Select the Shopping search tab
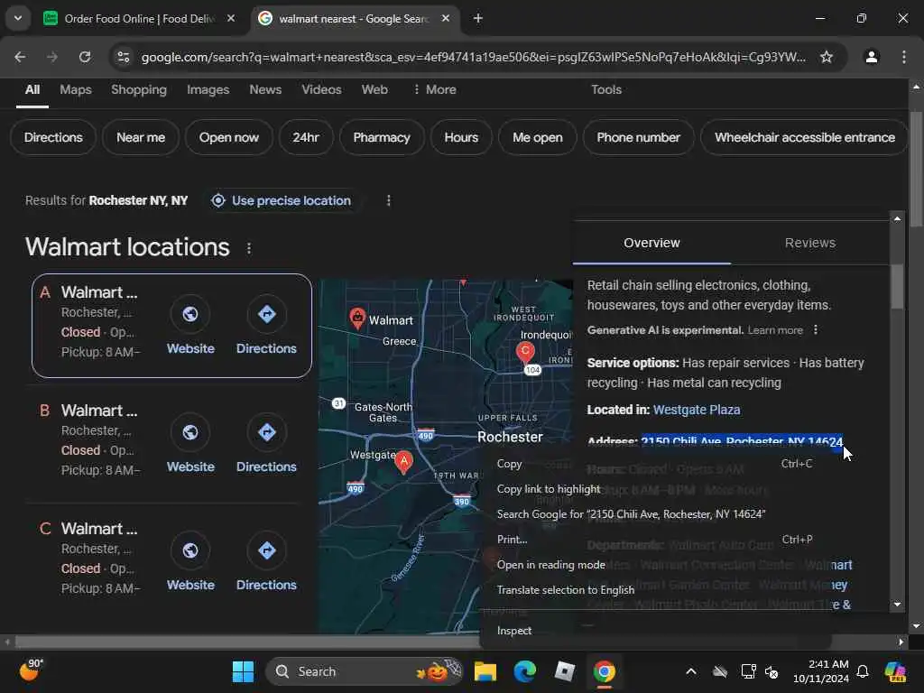The height and width of the screenshot is (693, 924). [x=139, y=89]
